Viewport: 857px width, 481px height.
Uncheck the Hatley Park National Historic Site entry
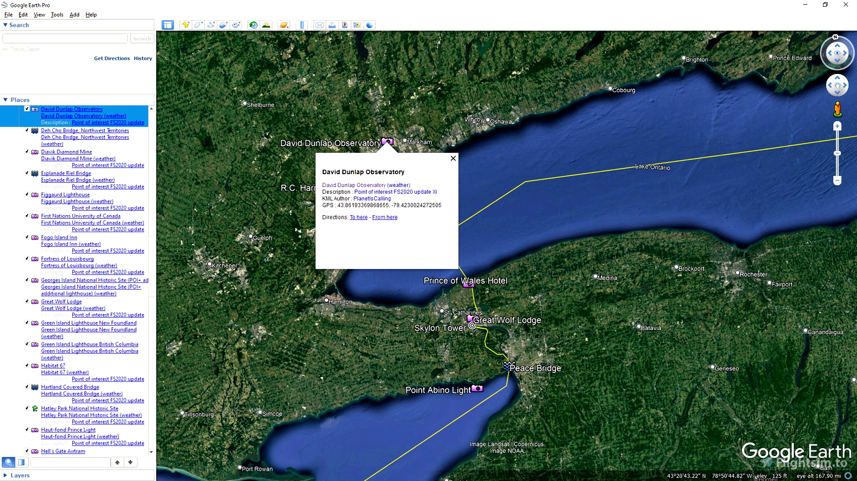(26, 408)
